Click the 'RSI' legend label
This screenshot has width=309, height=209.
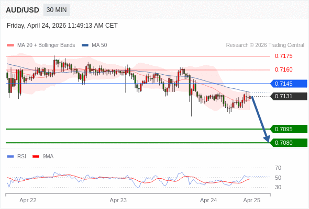[x=21, y=157]
